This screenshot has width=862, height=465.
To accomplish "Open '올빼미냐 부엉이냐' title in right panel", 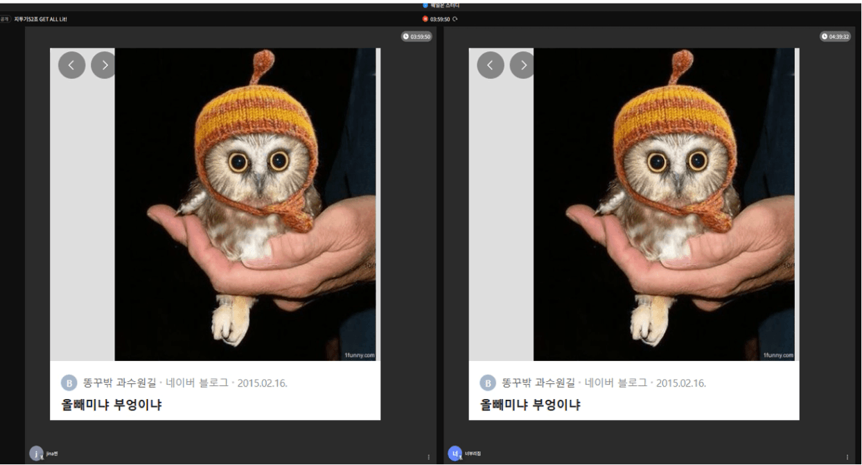I will click(x=530, y=405).
